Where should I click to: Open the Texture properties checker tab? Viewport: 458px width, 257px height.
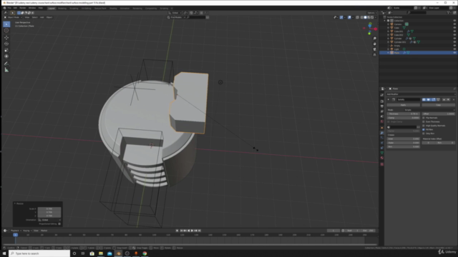tap(381, 164)
